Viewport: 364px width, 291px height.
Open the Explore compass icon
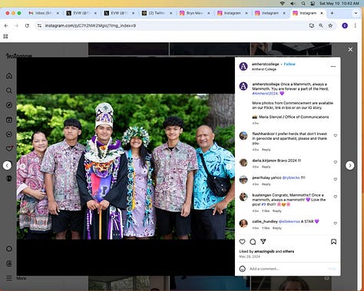click(9, 105)
